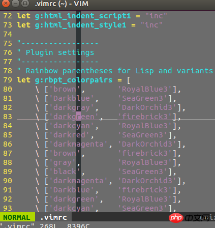Place cursor on 'Plugin settings' comment
Image resolution: width=215 pixels, height=228 pixels.
pyautogui.click(x=60, y=52)
